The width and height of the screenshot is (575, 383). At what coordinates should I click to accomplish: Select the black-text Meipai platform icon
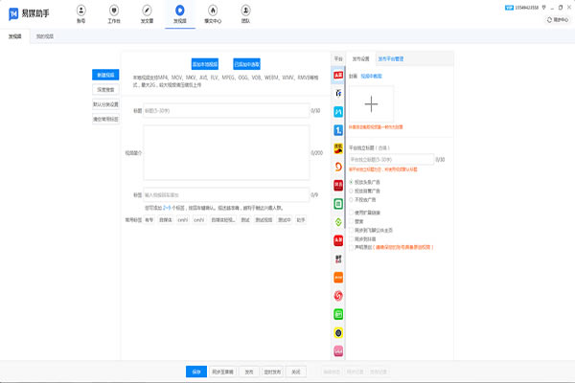click(338, 259)
